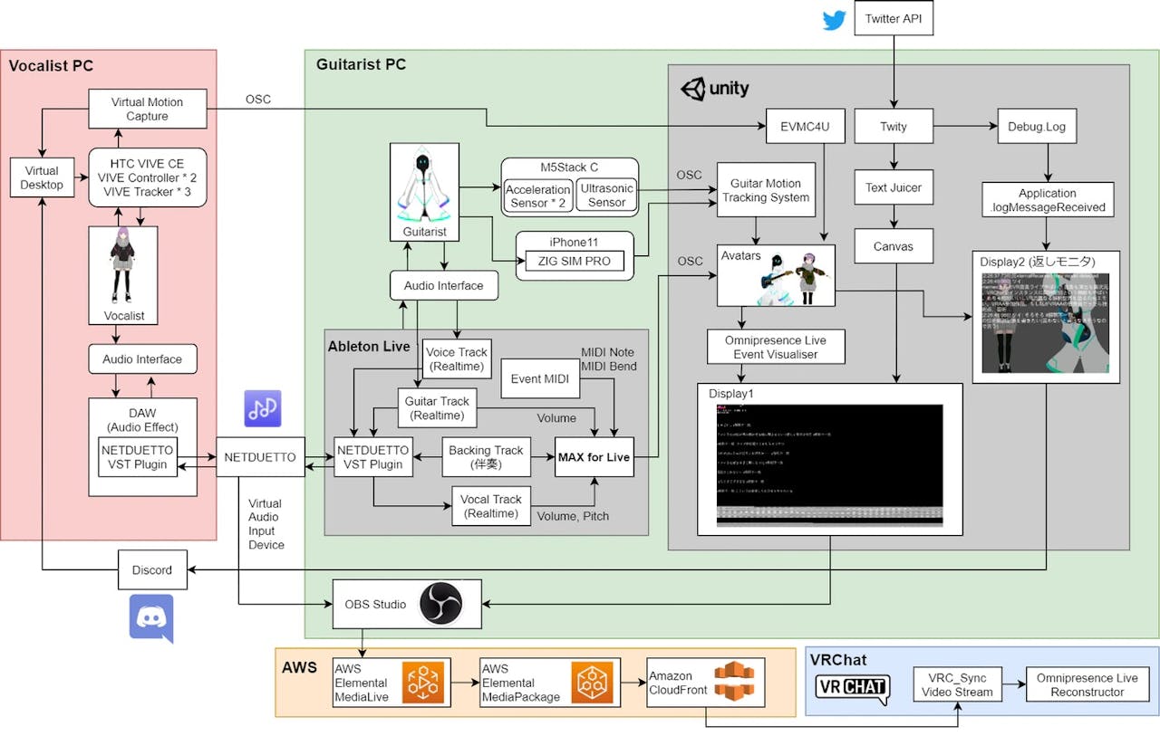Click the Guitarist PC heading
The width and height of the screenshot is (1160, 736).
pyautogui.click(x=361, y=64)
